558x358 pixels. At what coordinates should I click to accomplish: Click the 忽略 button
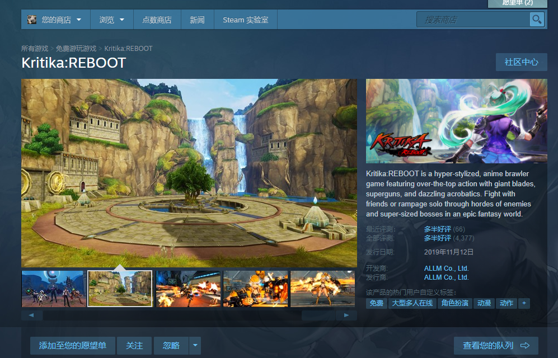coord(171,345)
